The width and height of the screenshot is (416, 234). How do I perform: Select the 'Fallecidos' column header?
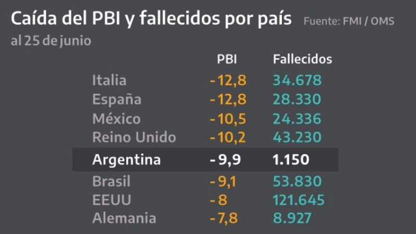(x=302, y=59)
